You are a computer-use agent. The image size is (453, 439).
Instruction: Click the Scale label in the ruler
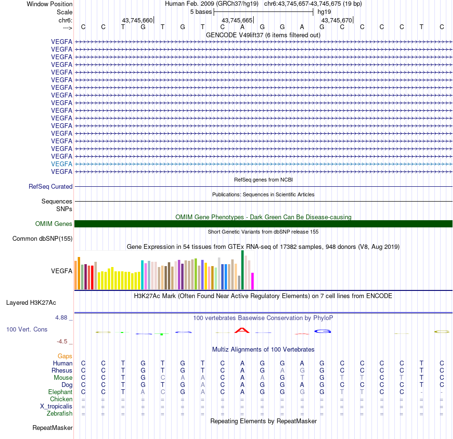coord(64,12)
